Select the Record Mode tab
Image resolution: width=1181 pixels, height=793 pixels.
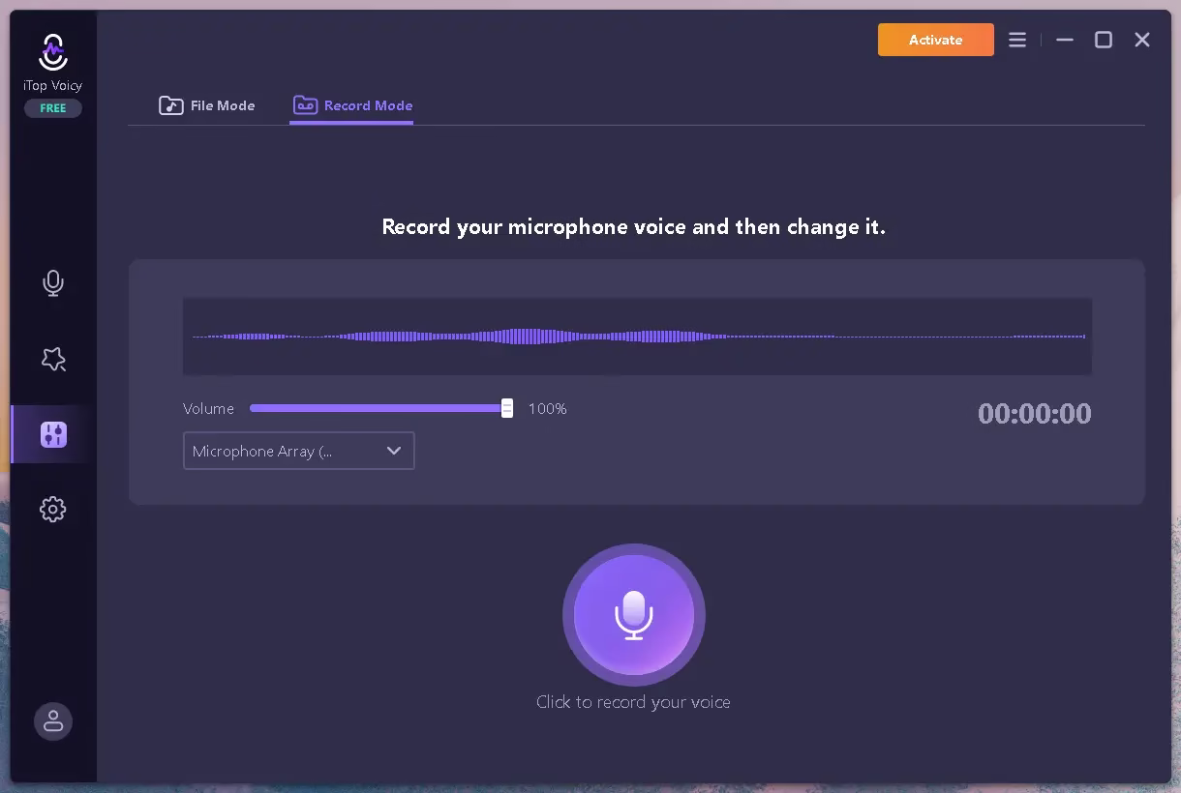[353, 105]
